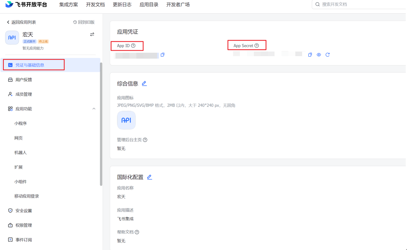Image resolution: width=407 pixels, height=250 pixels.
Task: Click the 待上线 status badge
Action: tap(43, 42)
